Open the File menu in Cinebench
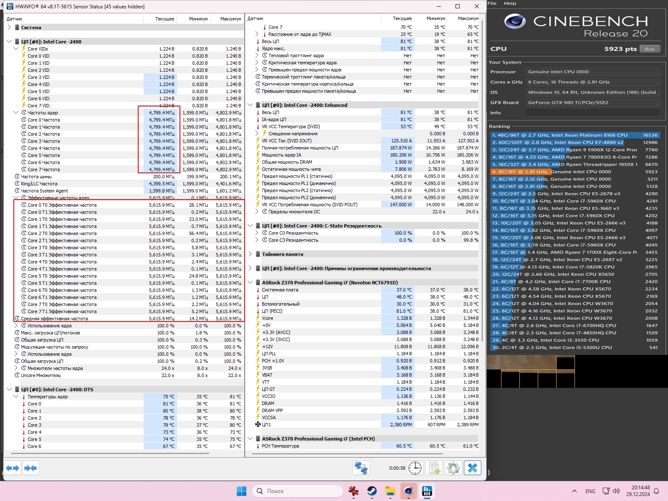This screenshot has height=501, width=668. pos(492,3)
